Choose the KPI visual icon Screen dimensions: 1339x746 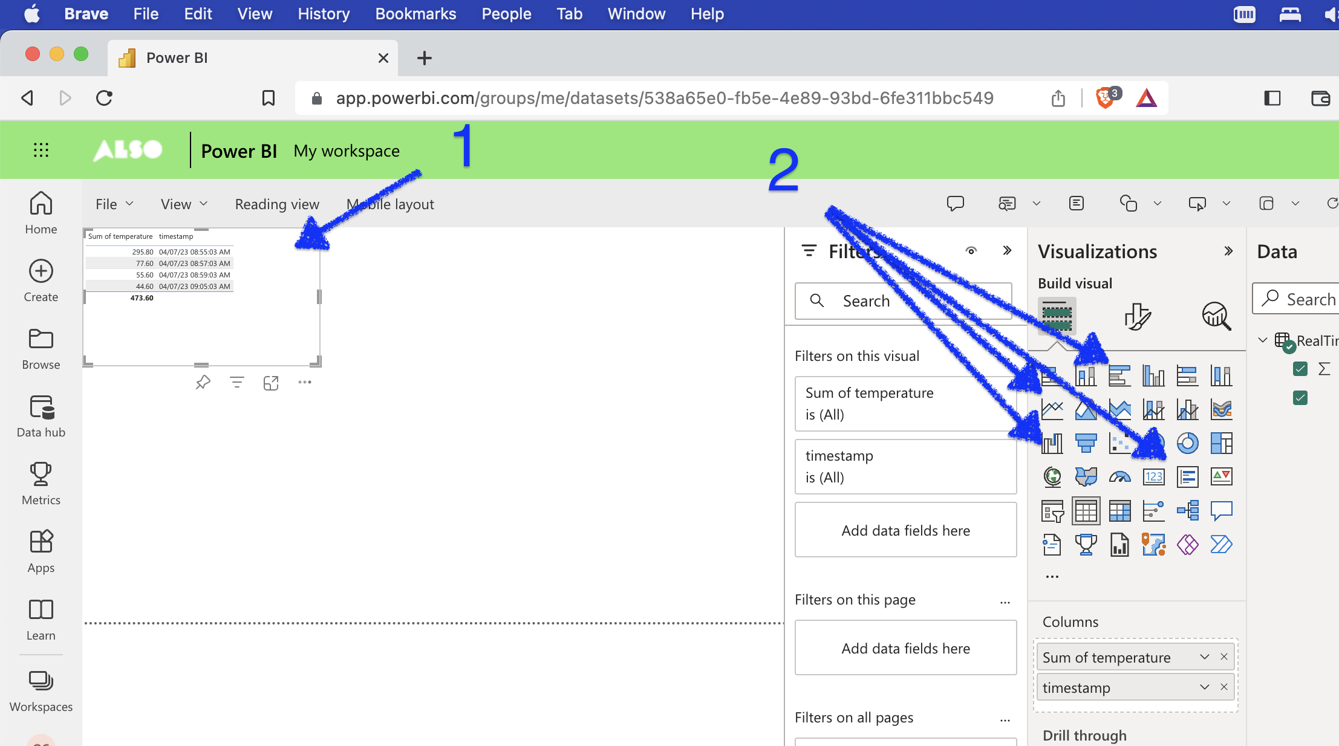pyautogui.click(x=1221, y=477)
